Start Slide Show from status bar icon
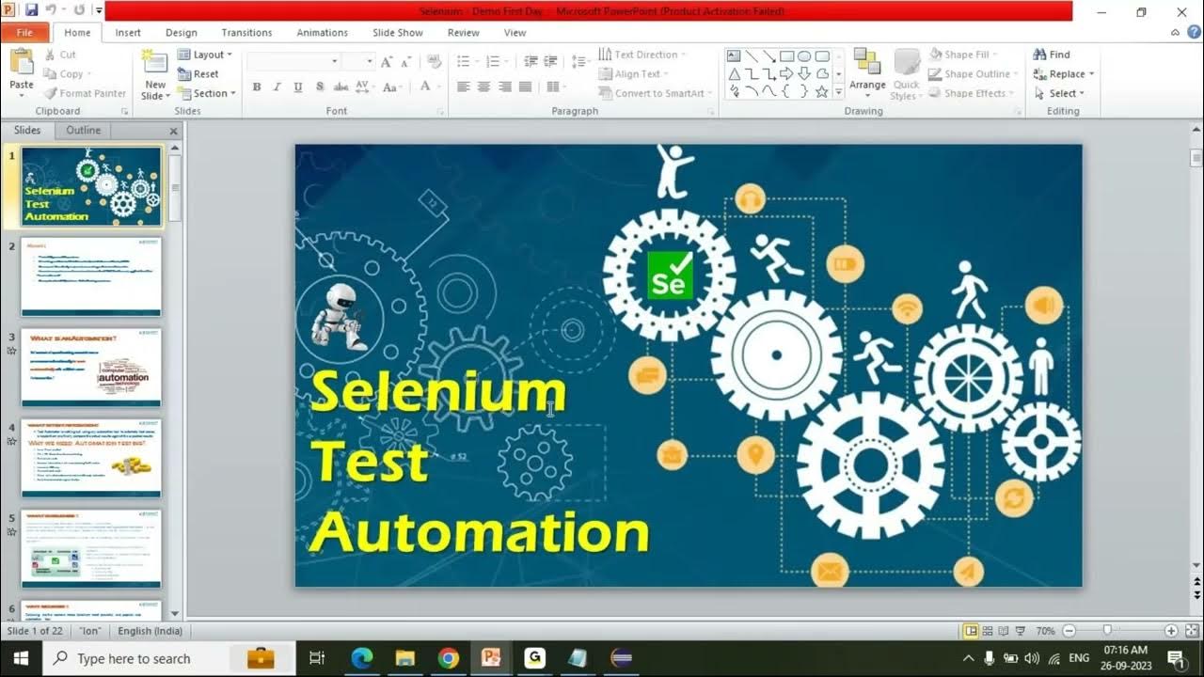The image size is (1204, 677). click(x=1020, y=631)
